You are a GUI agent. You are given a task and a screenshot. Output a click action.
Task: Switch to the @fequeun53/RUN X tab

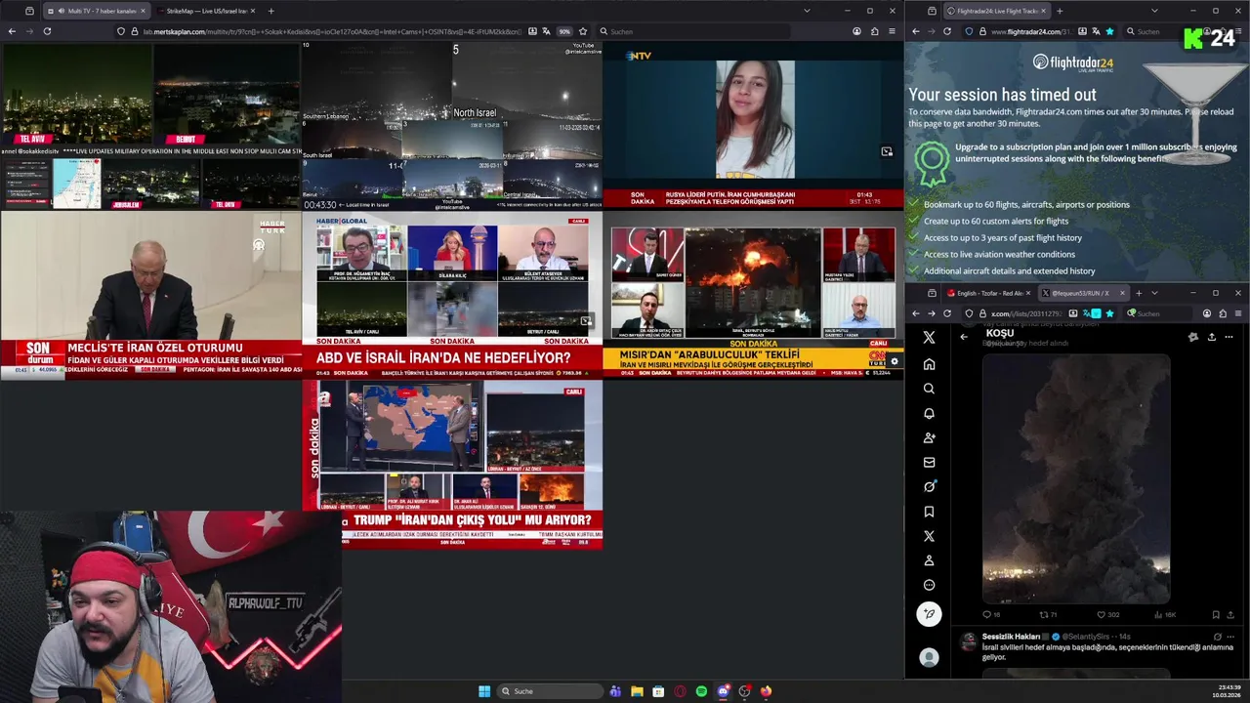click(x=1082, y=293)
